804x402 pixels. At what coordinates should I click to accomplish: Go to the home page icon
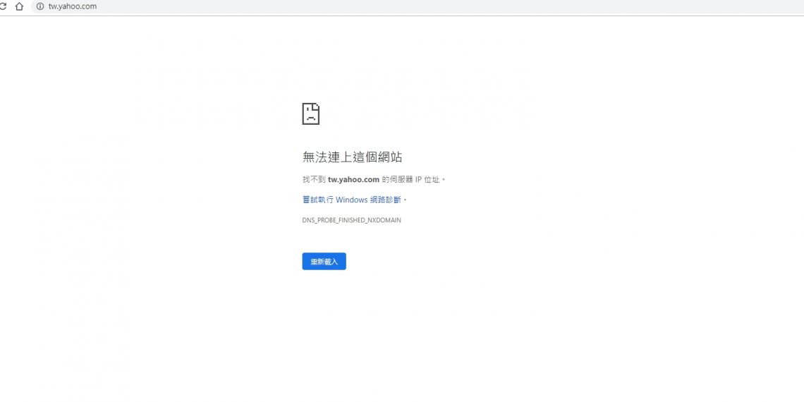click(x=20, y=6)
